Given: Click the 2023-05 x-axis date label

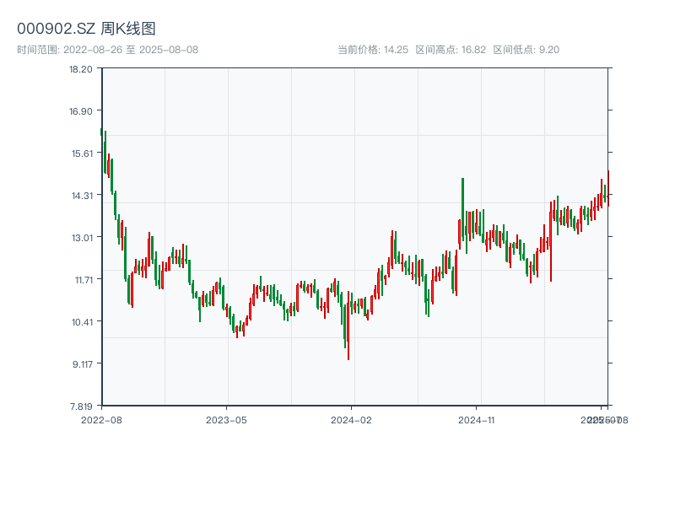Looking at the screenshot, I should point(227,419).
